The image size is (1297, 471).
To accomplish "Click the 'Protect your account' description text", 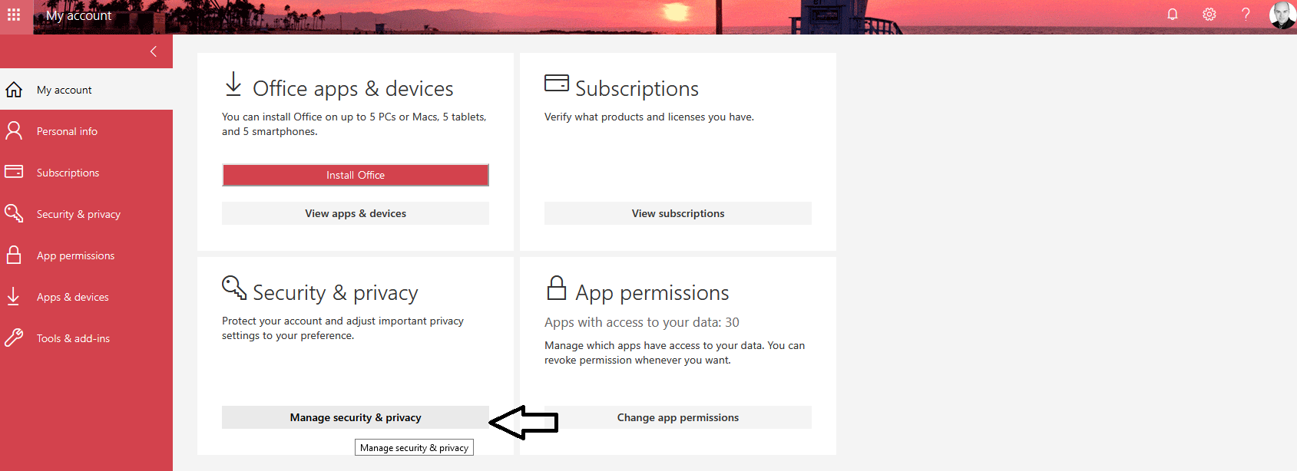I will click(x=343, y=328).
